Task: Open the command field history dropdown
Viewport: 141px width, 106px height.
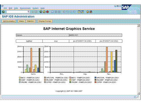Action: tap(28, 12)
